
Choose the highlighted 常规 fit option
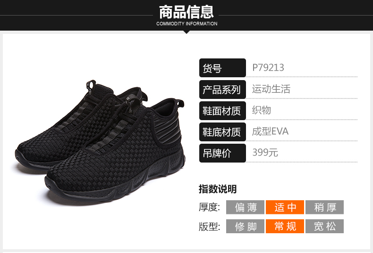point(285,226)
